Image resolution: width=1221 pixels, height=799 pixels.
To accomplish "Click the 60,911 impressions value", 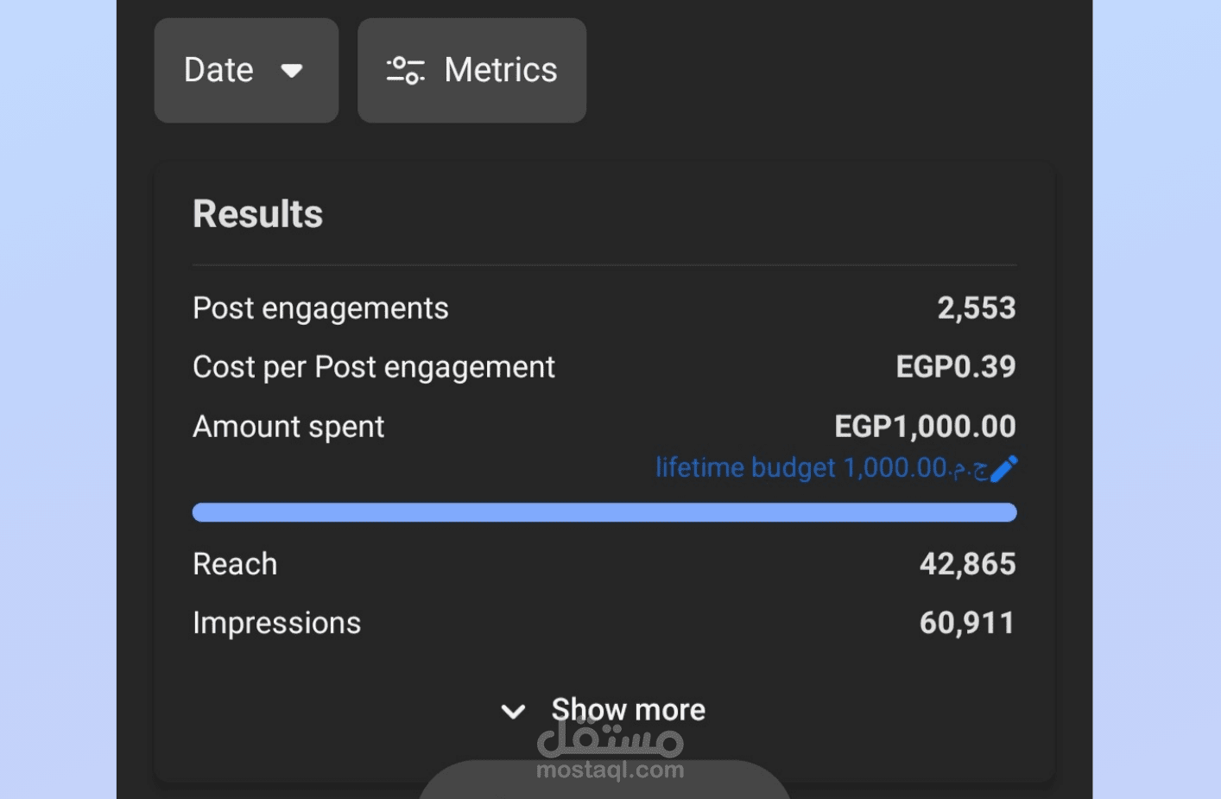I will tap(966, 623).
